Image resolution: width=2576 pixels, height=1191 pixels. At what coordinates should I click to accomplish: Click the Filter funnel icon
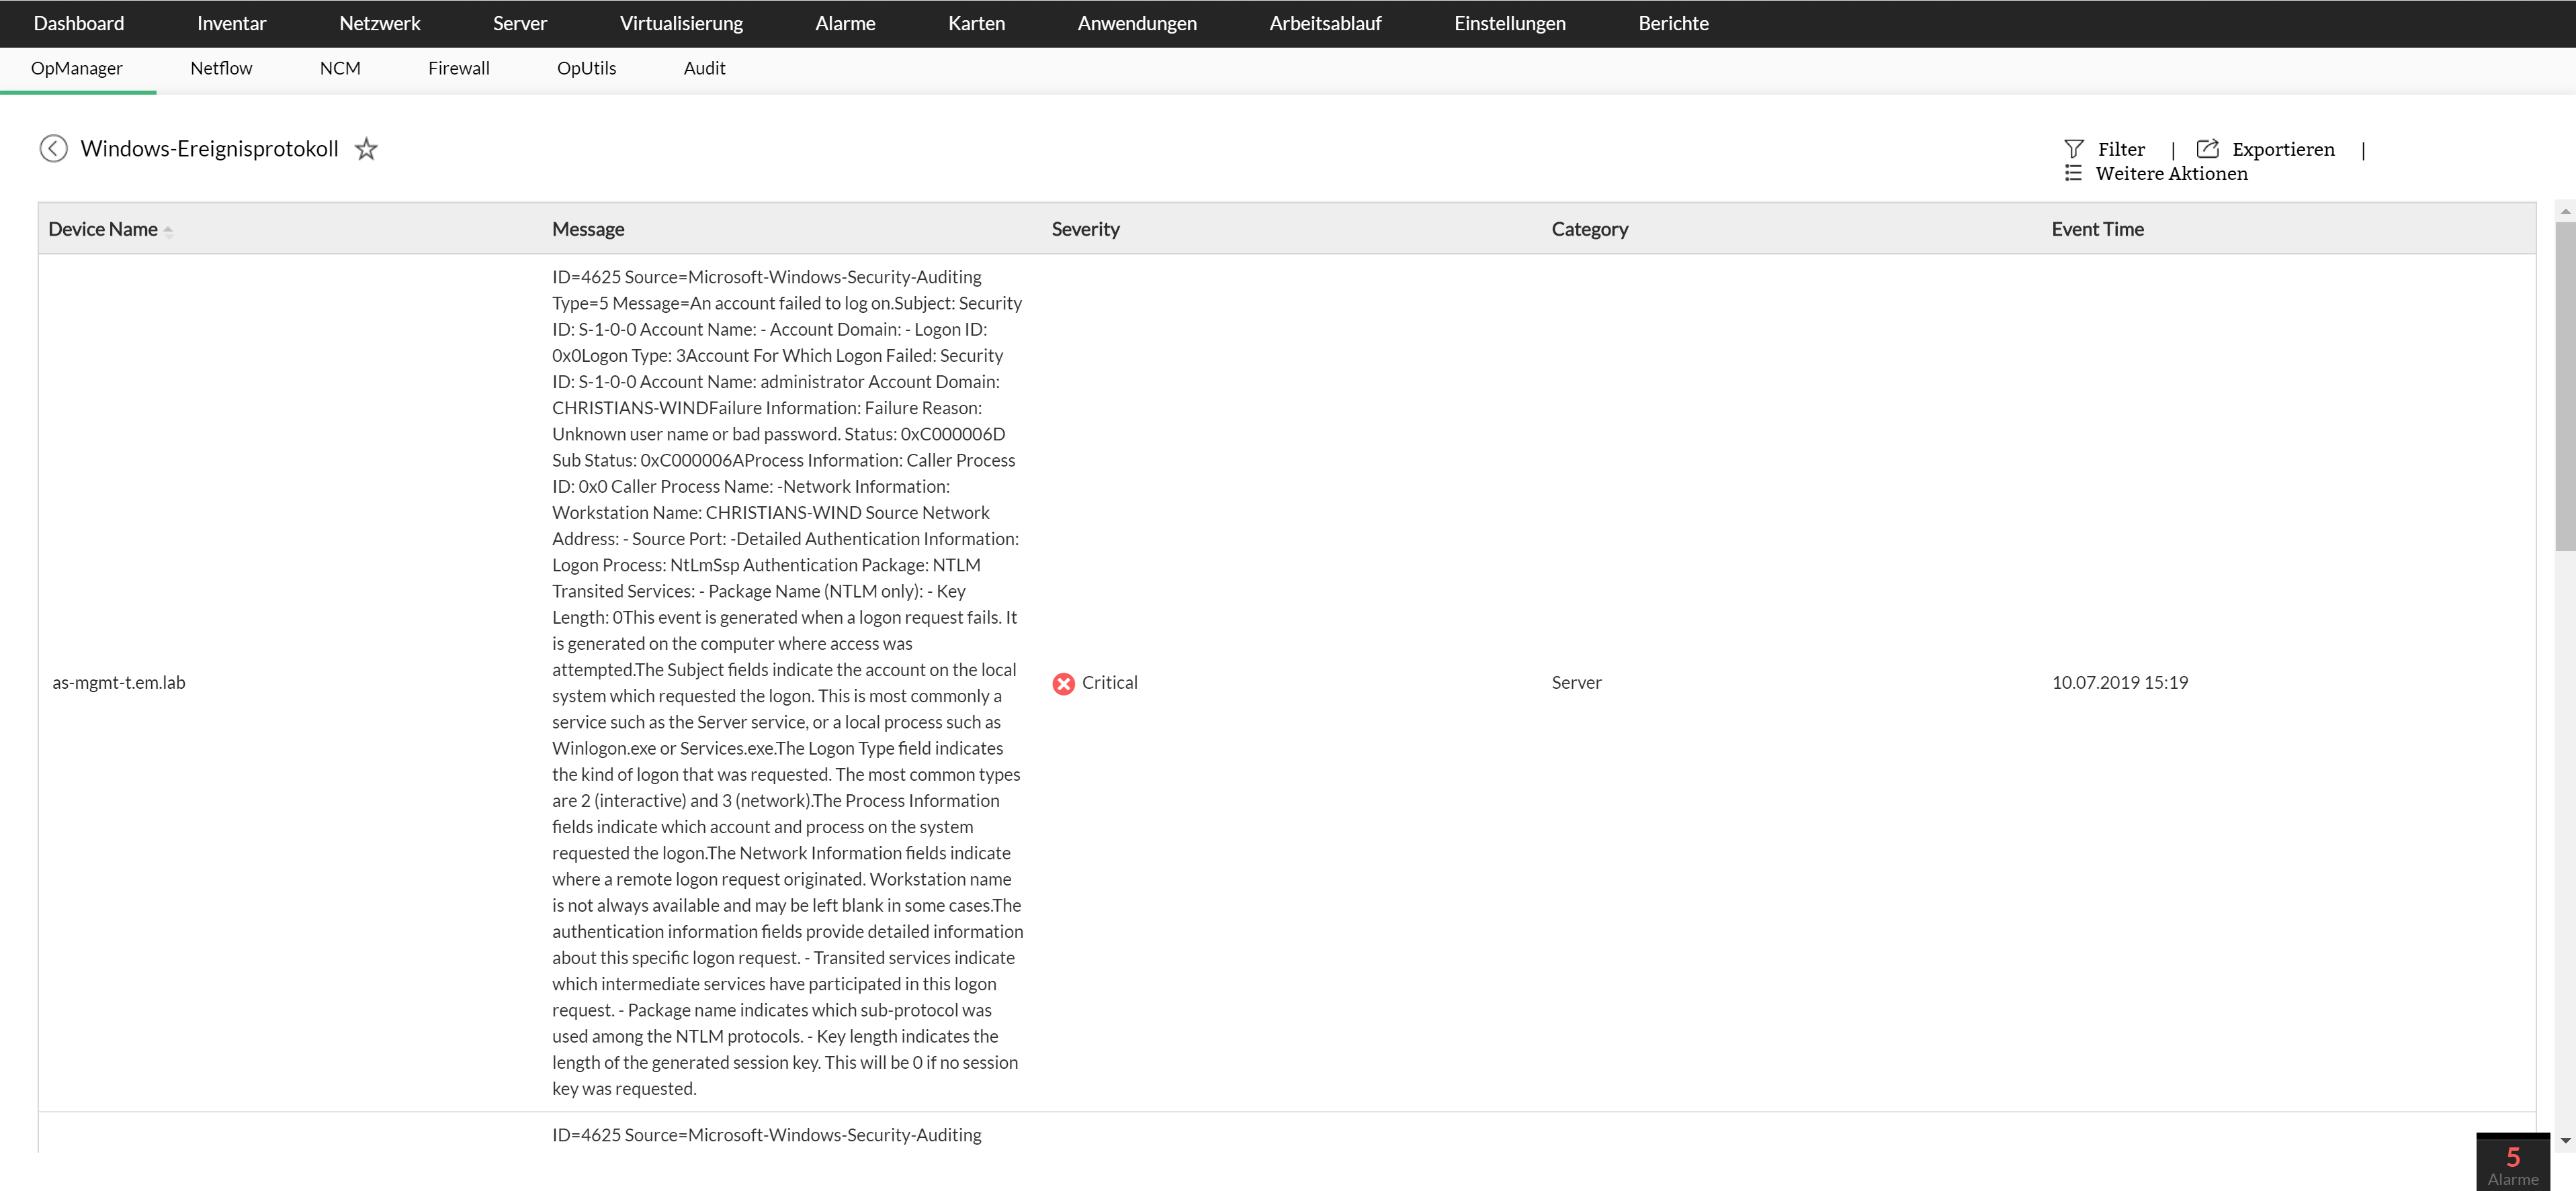(x=2074, y=149)
